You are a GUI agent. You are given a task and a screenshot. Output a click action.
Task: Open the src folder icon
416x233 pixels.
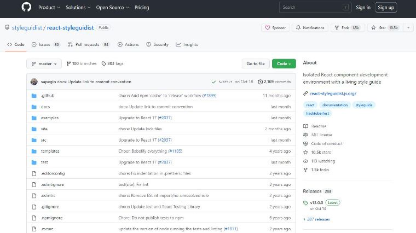34,140
